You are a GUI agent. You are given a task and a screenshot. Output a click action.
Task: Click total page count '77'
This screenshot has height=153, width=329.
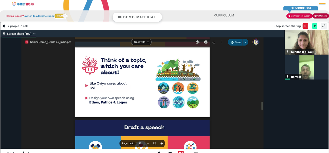(x=140, y=143)
